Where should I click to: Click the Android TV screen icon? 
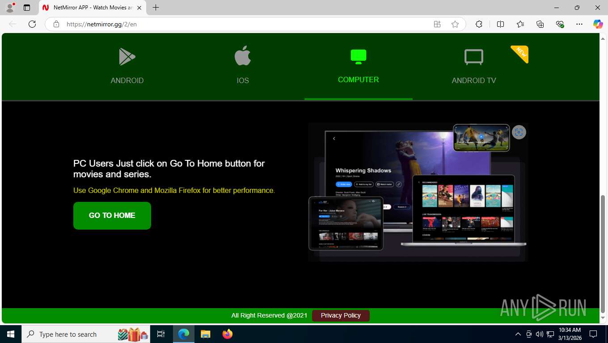[x=474, y=57]
